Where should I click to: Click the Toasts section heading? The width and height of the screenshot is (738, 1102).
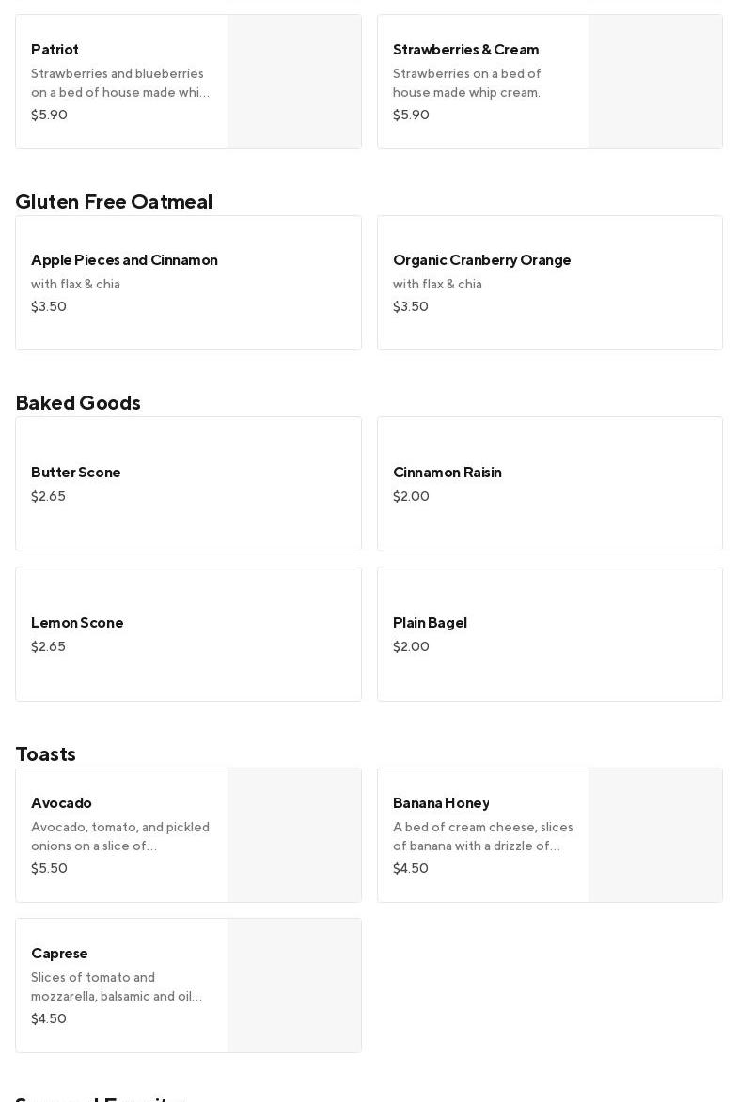[45, 754]
